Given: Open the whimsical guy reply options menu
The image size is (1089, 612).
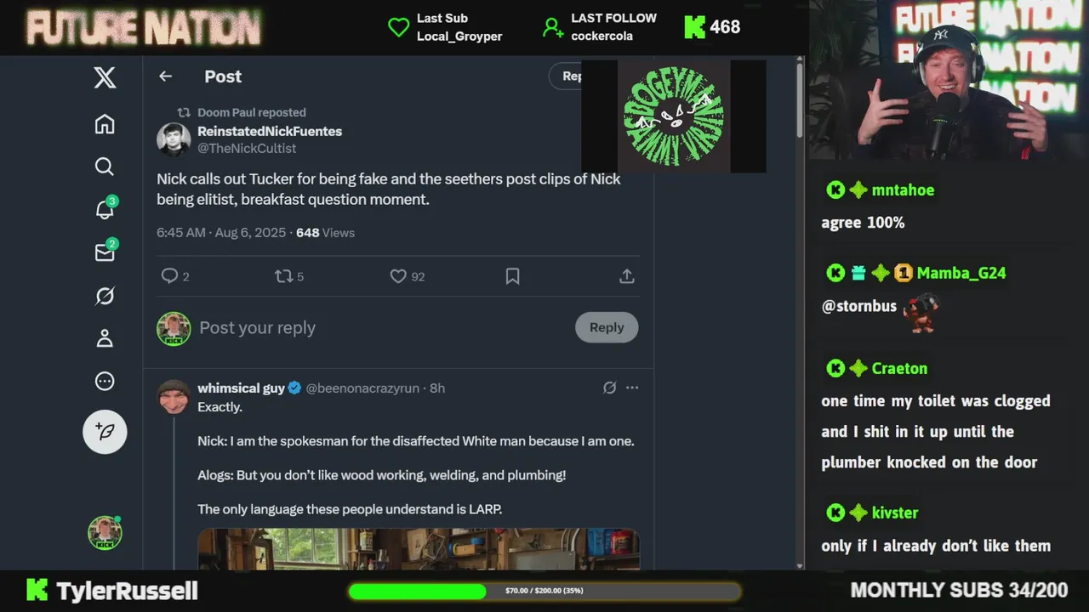Looking at the screenshot, I should point(632,388).
